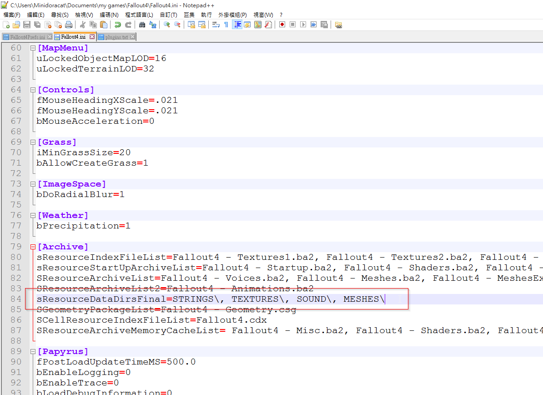Viewport: 543px width, 395px height.
Task: Click the Synchronize Vertical Scrolling icon
Action: tap(191, 25)
